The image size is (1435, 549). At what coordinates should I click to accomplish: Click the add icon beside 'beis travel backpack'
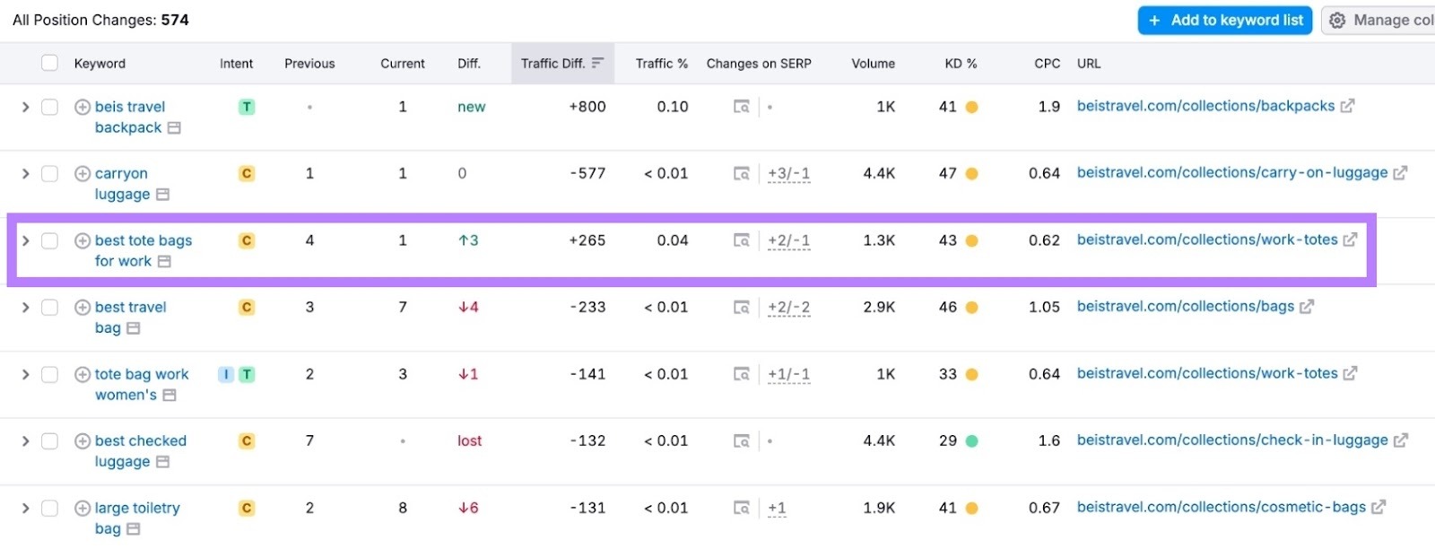point(82,107)
